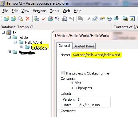Expand the blacked-out project node
138x117 pixels.
9,52
